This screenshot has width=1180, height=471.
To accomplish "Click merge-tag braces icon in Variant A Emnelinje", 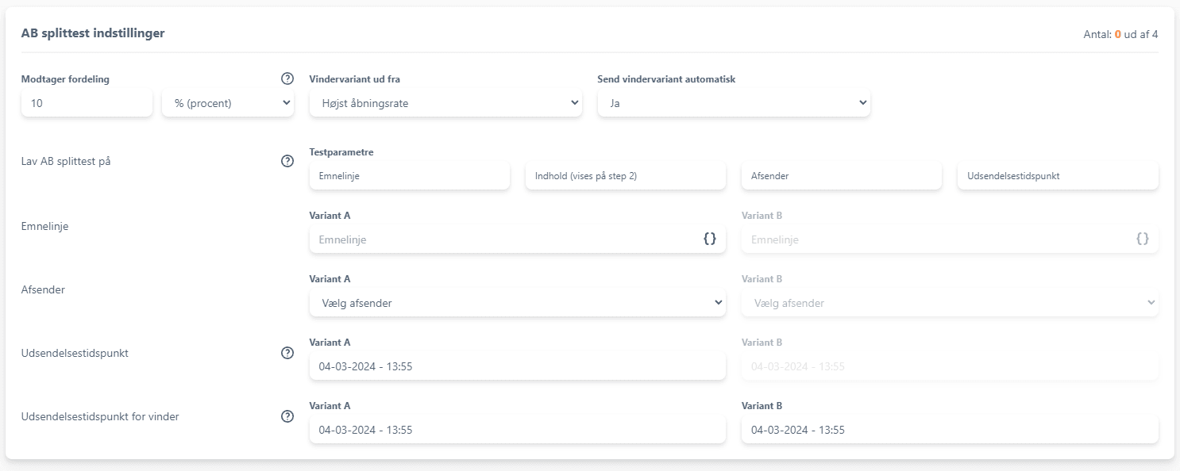I will coord(710,239).
